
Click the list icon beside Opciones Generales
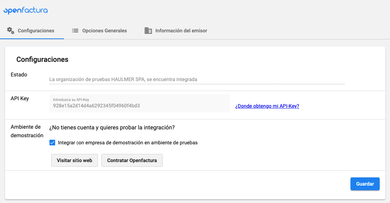click(x=75, y=31)
